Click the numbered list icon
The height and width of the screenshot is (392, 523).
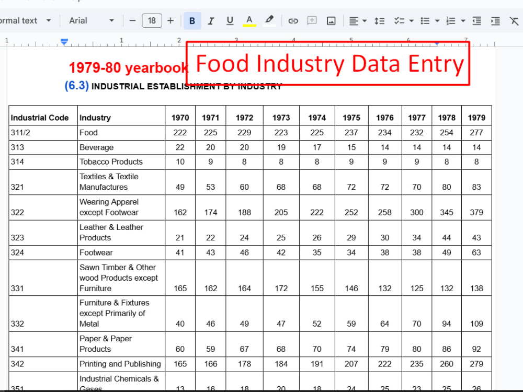(x=451, y=21)
